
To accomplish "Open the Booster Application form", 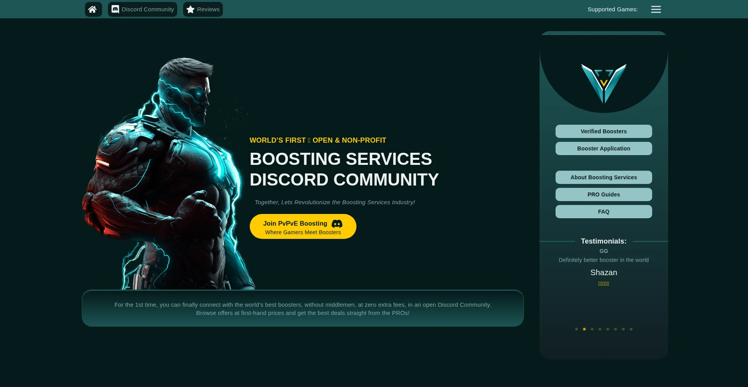I will 603,148.
